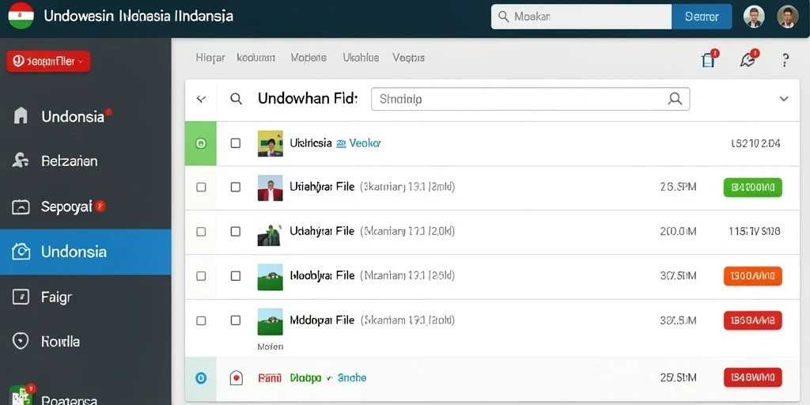The width and height of the screenshot is (810, 405).
Task: Click the home icon beside the first Undonsia
Action: pos(20,115)
